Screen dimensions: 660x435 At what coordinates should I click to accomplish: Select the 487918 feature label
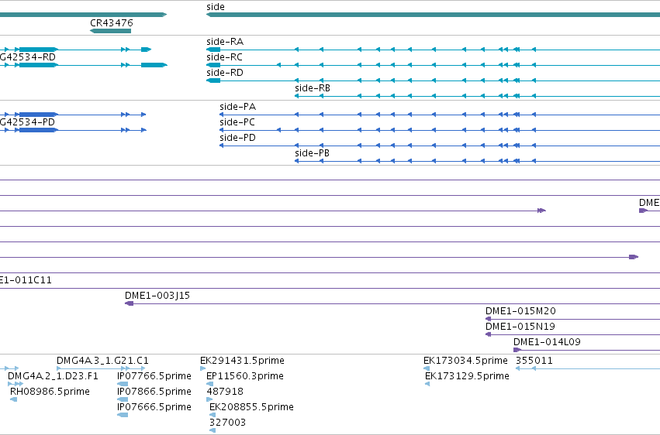[x=225, y=392]
